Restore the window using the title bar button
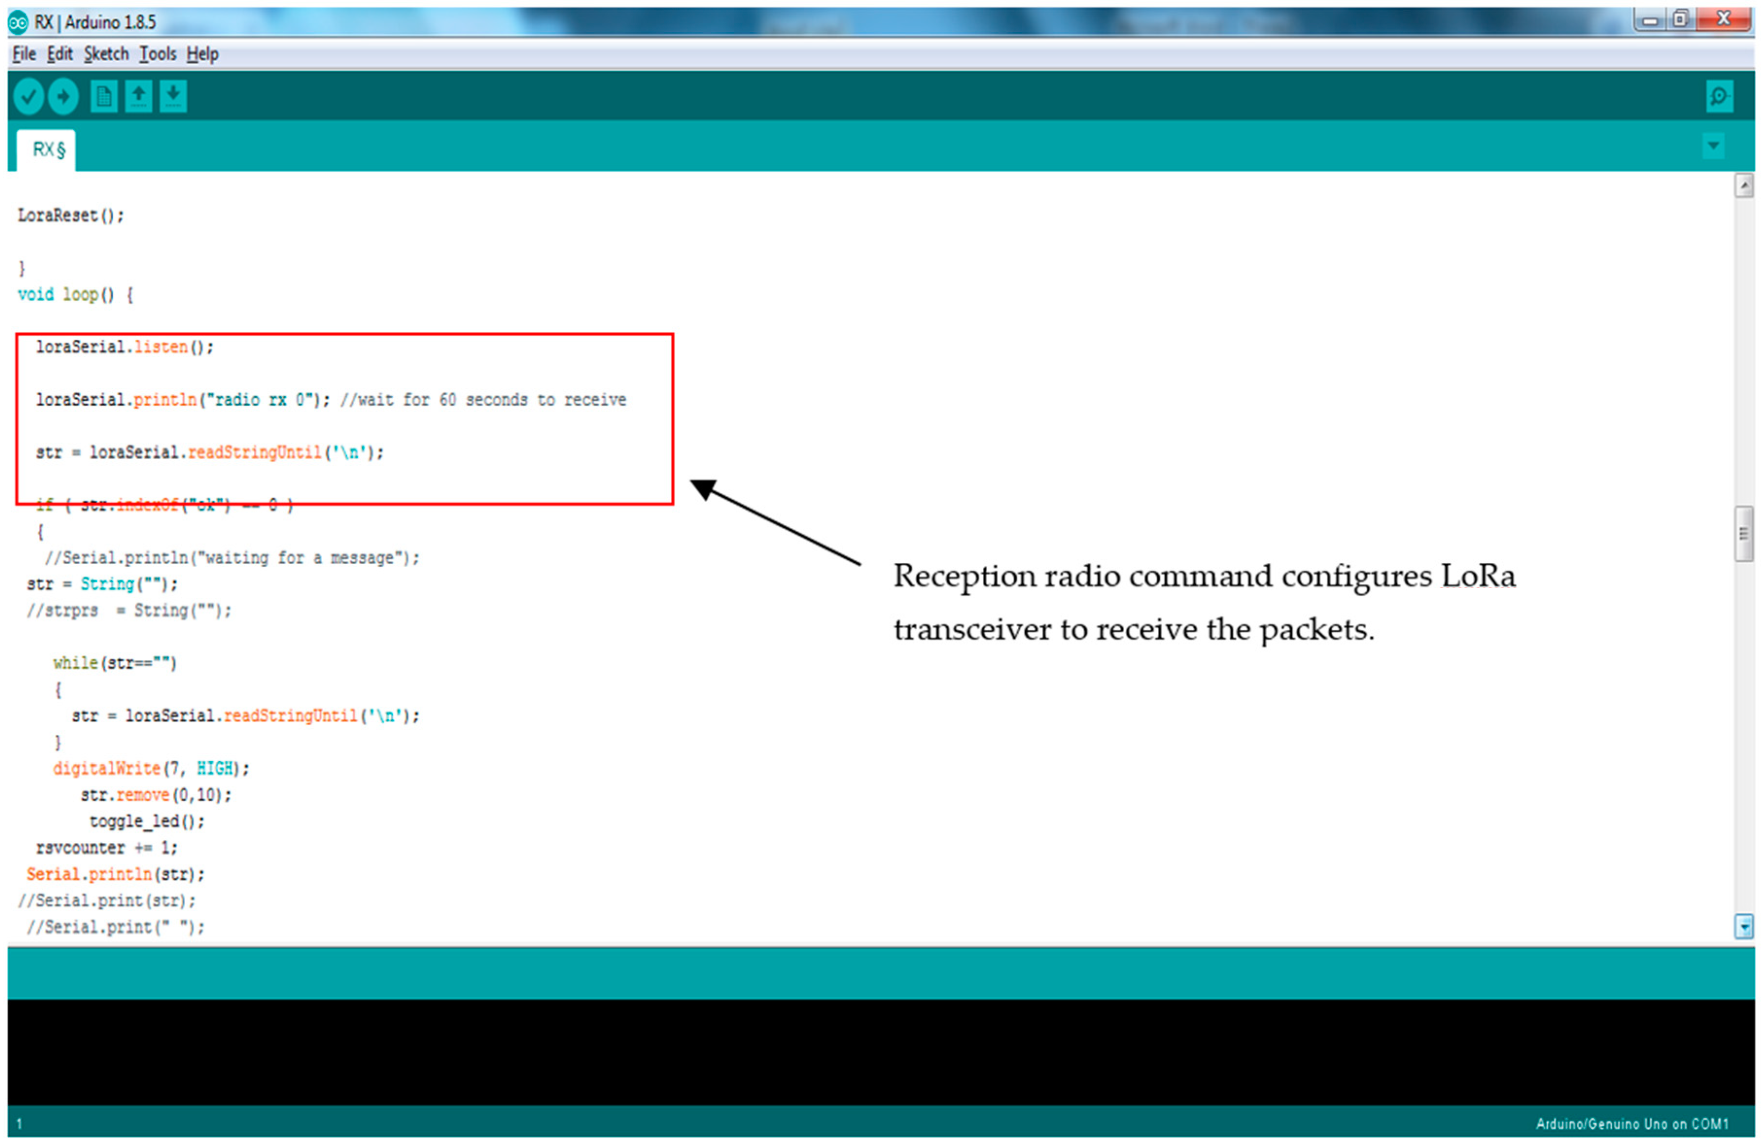Image resolution: width=1761 pixels, height=1146 pixels. click(x=1680, y=19)
